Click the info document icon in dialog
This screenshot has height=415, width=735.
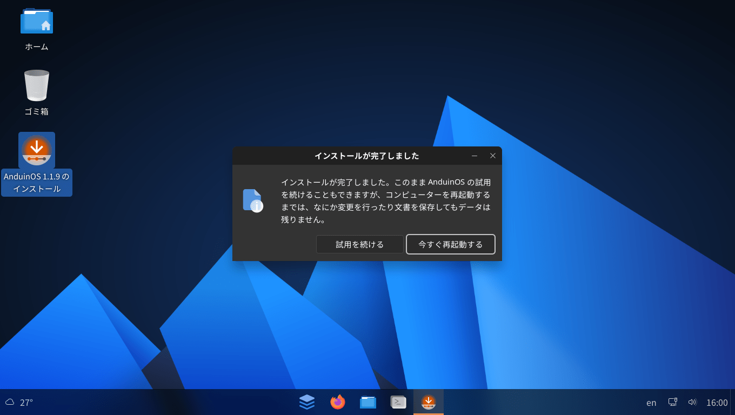point(252,200)
